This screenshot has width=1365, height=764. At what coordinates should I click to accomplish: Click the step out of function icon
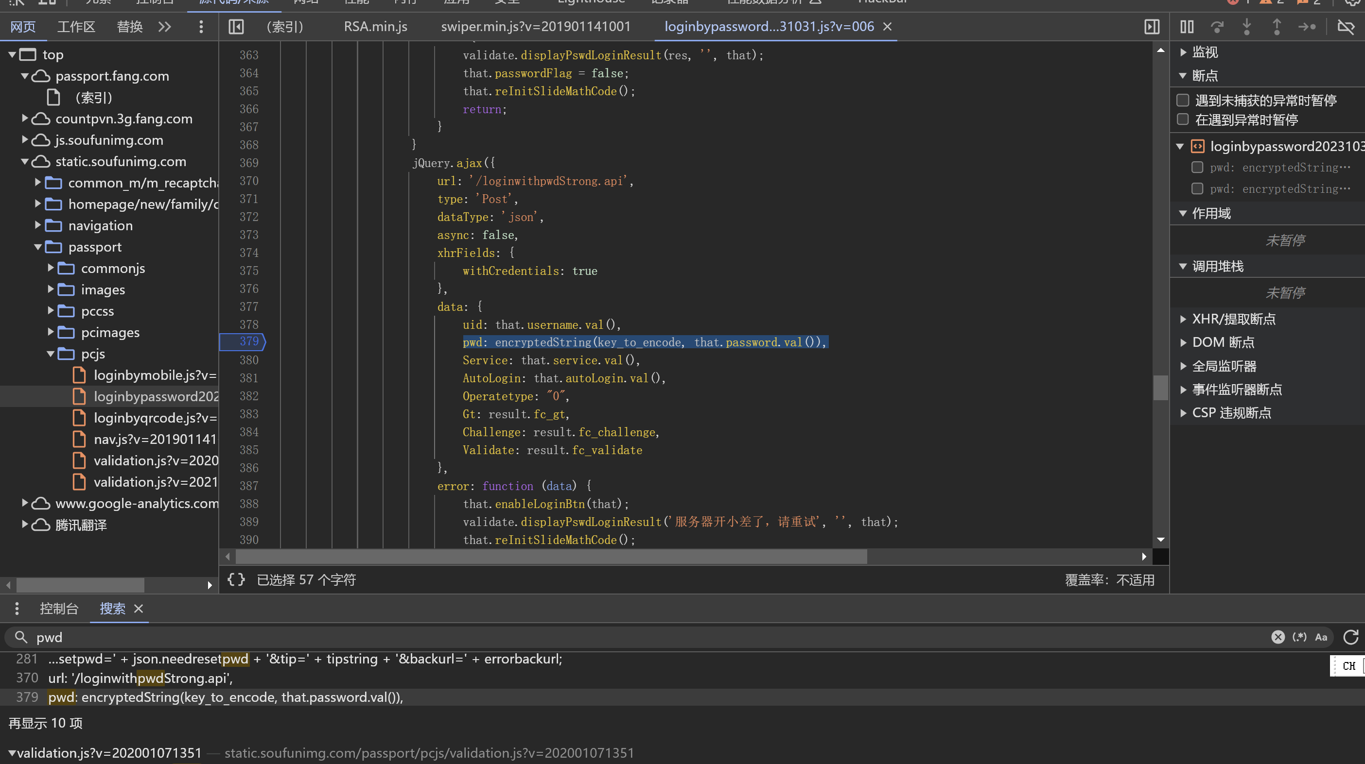(1277, 27)
